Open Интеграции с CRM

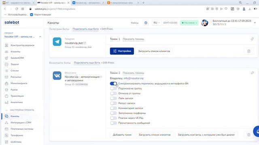tap(21, 122)
